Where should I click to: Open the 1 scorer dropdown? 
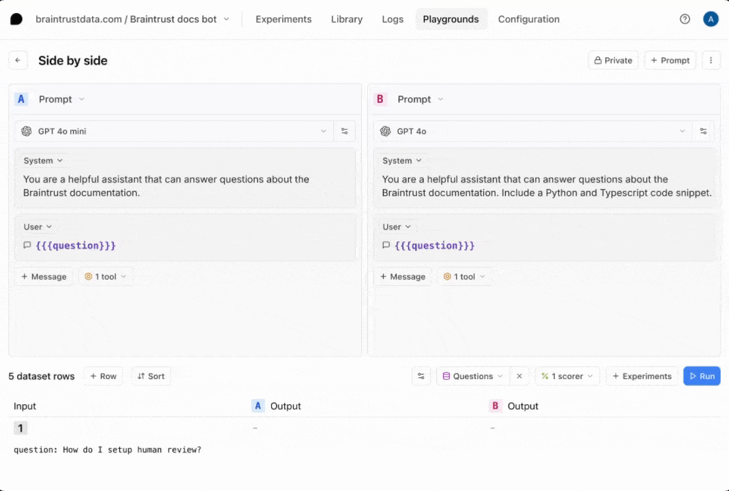[x=567, y=376]
